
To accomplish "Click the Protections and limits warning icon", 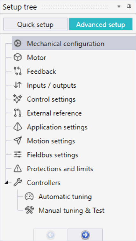I will (18, 169).
